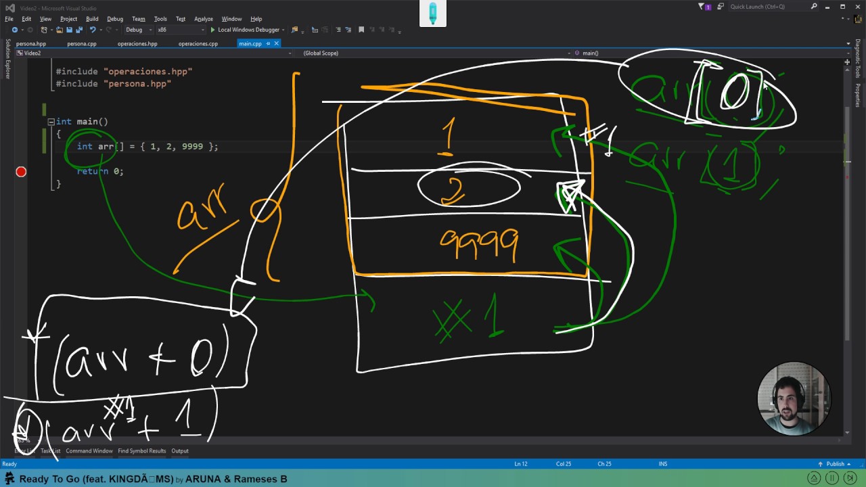This screenshot has height=487, width=866.
Task: Pause the music in the bottom player
Action: pos(832,478)
